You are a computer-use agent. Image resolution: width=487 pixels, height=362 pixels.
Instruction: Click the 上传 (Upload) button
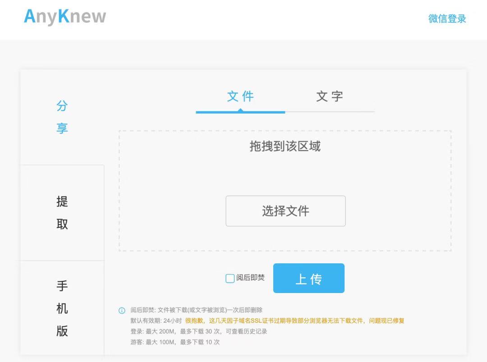tap(308, 279)
